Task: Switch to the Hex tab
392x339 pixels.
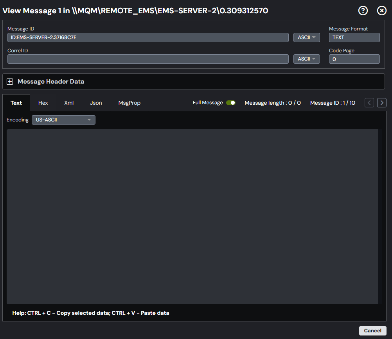Action: [43, 103]
